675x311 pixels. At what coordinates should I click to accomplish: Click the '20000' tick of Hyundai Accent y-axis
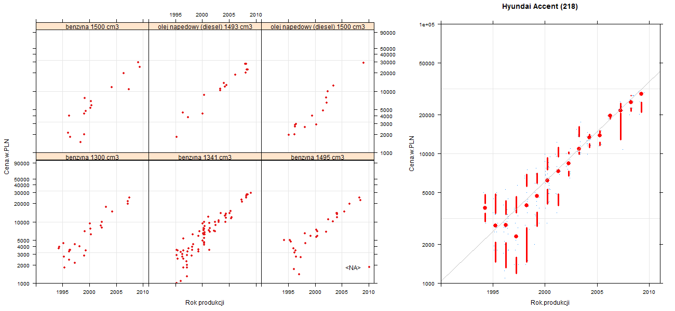[427, 115]
